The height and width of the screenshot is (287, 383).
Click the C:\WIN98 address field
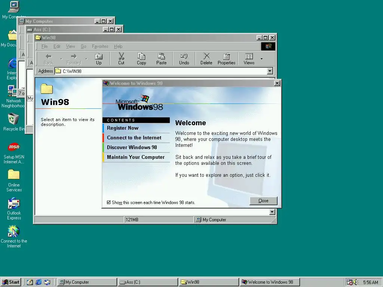pos(161,71)
